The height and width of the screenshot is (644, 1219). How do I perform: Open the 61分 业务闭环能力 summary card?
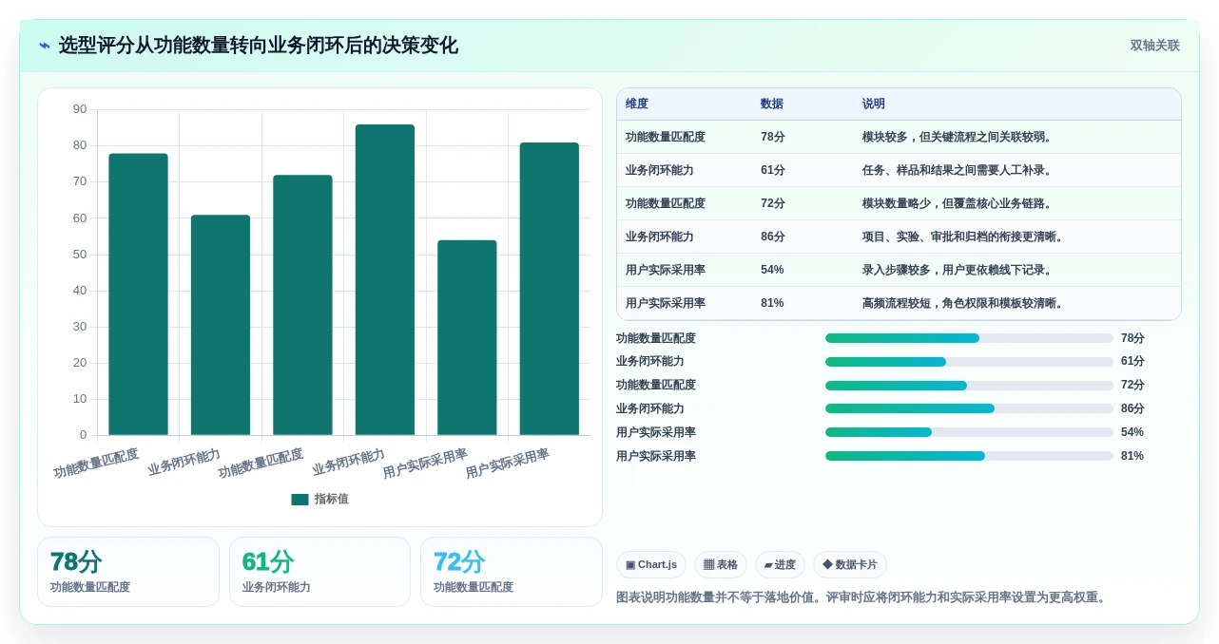(x=319, y=572)
